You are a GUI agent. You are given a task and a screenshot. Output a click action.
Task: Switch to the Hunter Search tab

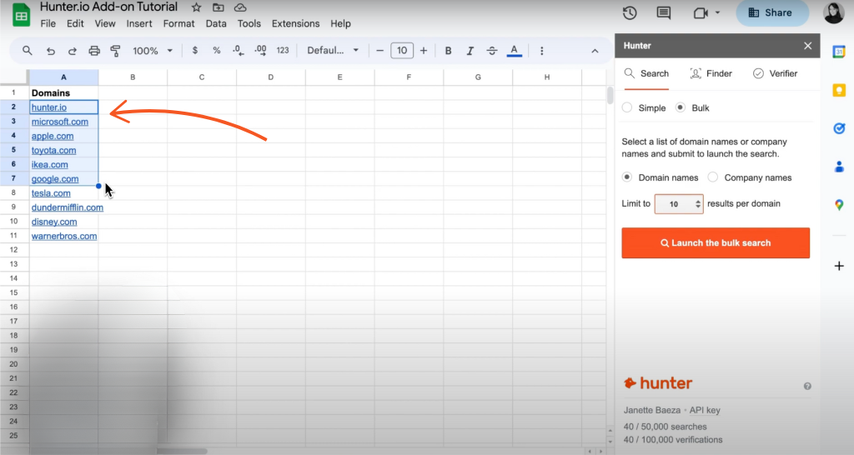(646, 73)
